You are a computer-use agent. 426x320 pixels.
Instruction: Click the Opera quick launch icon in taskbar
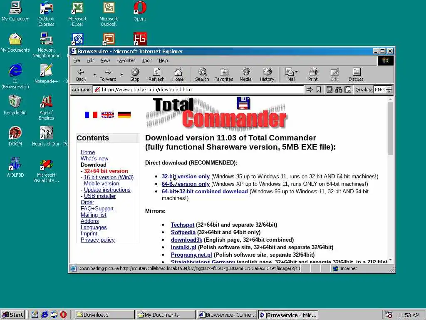pyautogui.click(x=63, y=315)
